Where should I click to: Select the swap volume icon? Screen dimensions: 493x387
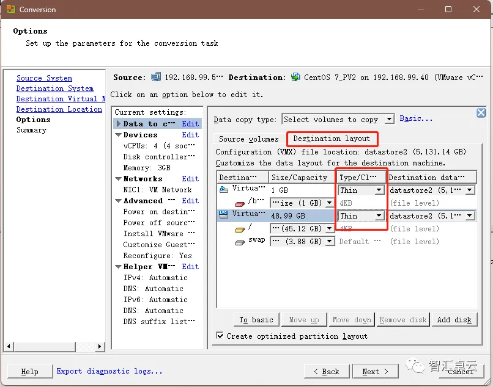(240, 242)
